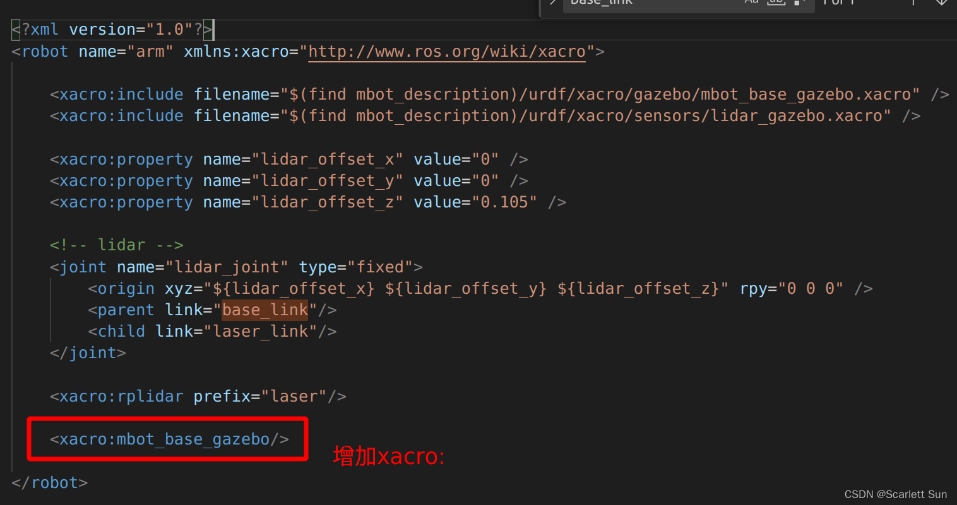Click the joint type value "fixed"
This screenshot has width=957, height=505.
(x=380, y=267)
